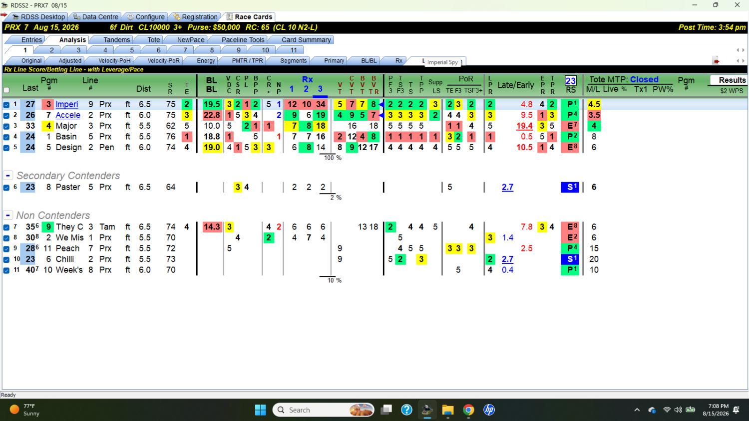Click the "Tote MTP: Closed" header text
The height and width of the screenshot is (421, 749).
pyautogui.click(x=624, y=79)
